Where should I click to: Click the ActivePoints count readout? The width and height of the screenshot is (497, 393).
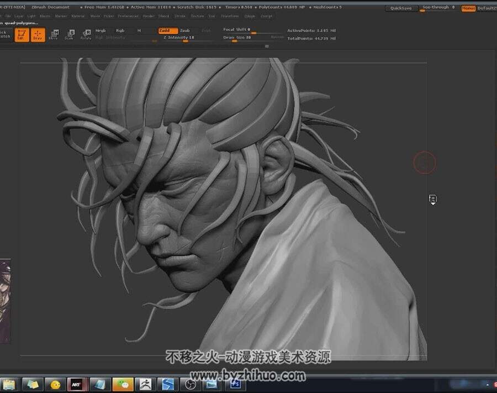(311, 31)
